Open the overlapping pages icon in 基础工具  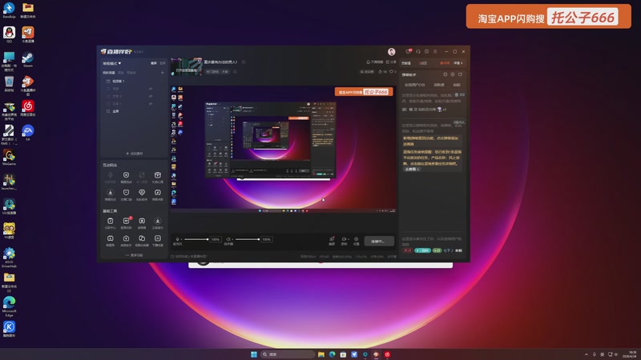(x=142, y=241)
